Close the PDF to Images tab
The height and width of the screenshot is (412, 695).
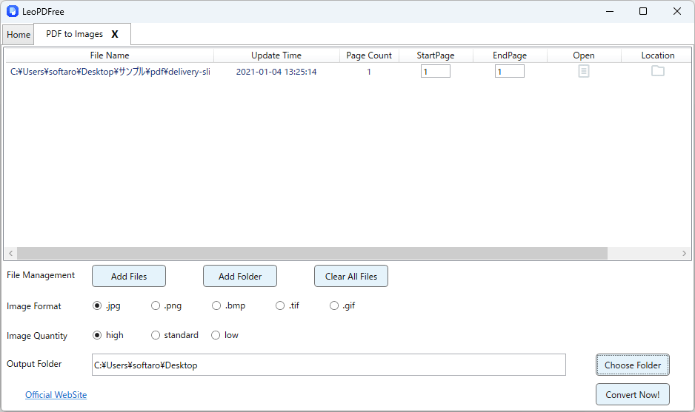pyautogui.click(x=115, y=34)
